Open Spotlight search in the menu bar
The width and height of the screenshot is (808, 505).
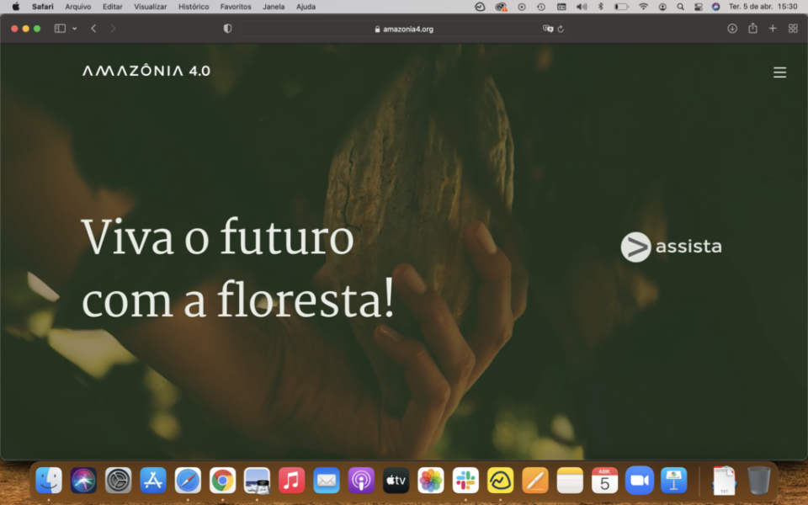pyautogui.click(x=680, y=7)
